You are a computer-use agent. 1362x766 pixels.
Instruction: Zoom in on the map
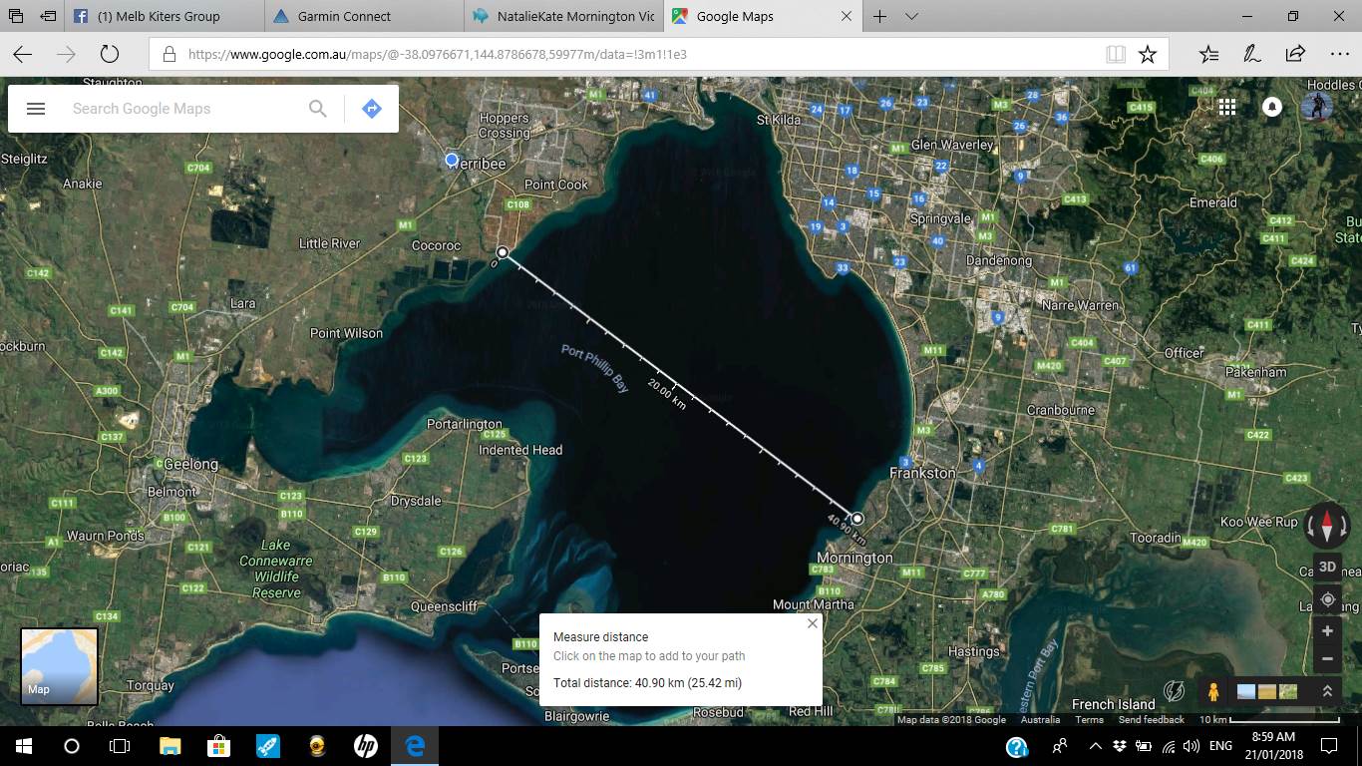(1327, 631)
